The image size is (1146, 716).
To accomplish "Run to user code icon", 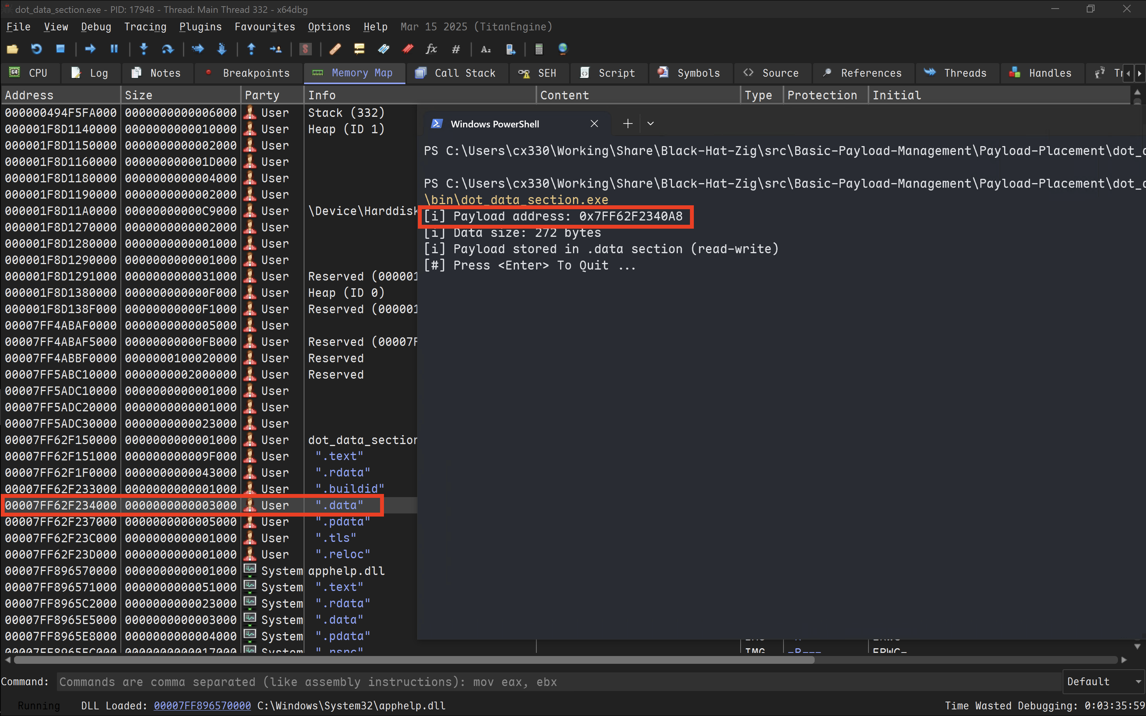I will pos(276,49).
